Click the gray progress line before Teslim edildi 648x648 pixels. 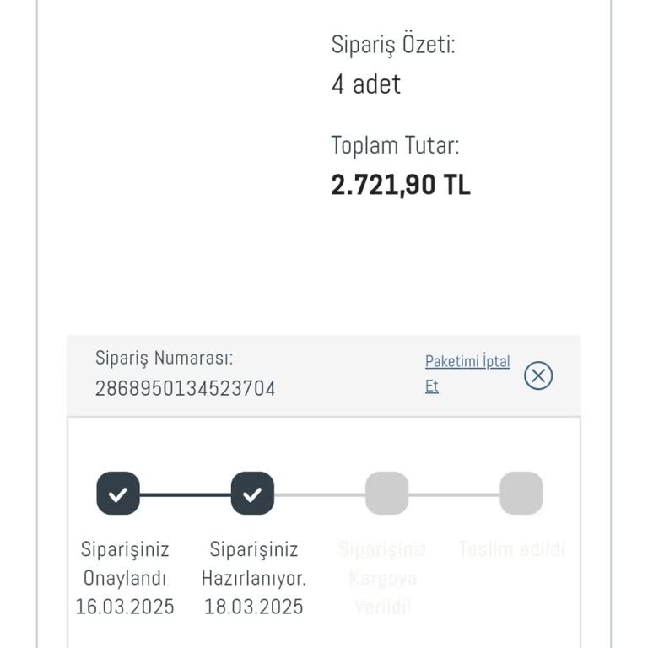(454, 494)
